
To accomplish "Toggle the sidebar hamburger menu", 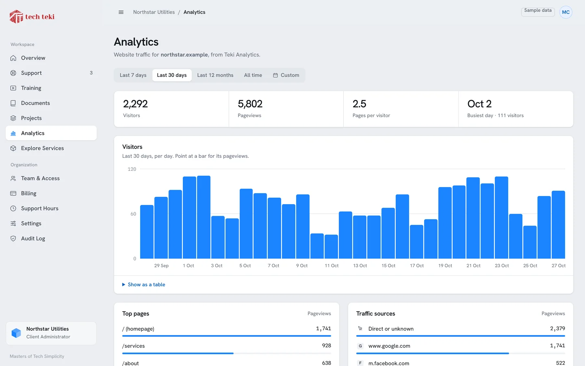I will [121, 12].
